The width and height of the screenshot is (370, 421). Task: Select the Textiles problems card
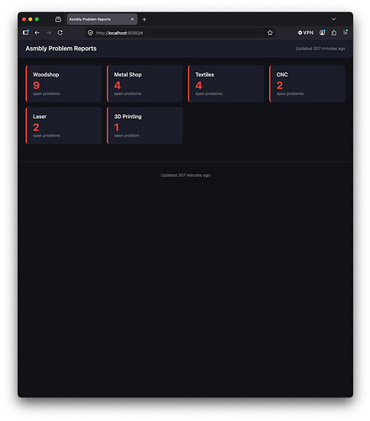click(226, 83)
